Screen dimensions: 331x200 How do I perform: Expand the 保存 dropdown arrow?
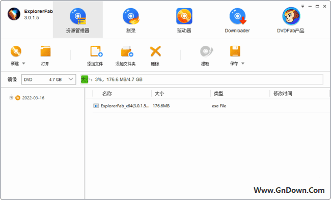(x=243, y=63)
